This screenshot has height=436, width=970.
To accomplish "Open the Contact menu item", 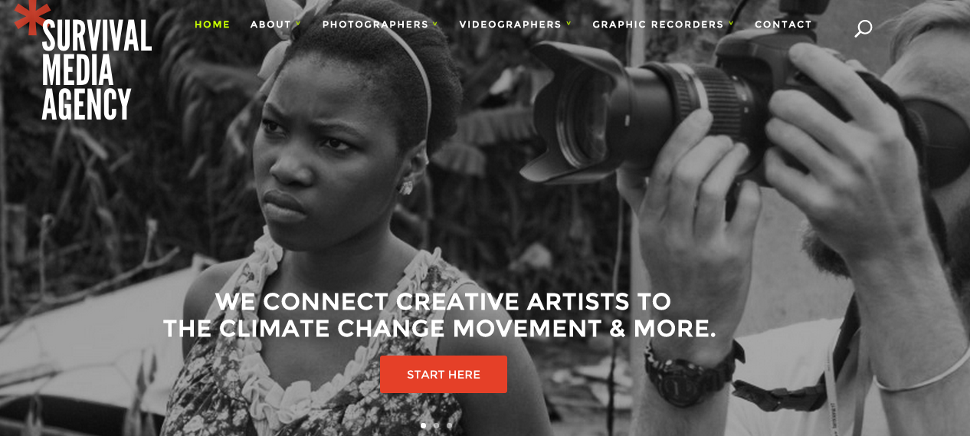I will pos(783,25).
